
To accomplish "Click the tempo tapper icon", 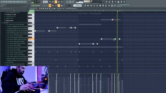I will (x=106, y=5).
